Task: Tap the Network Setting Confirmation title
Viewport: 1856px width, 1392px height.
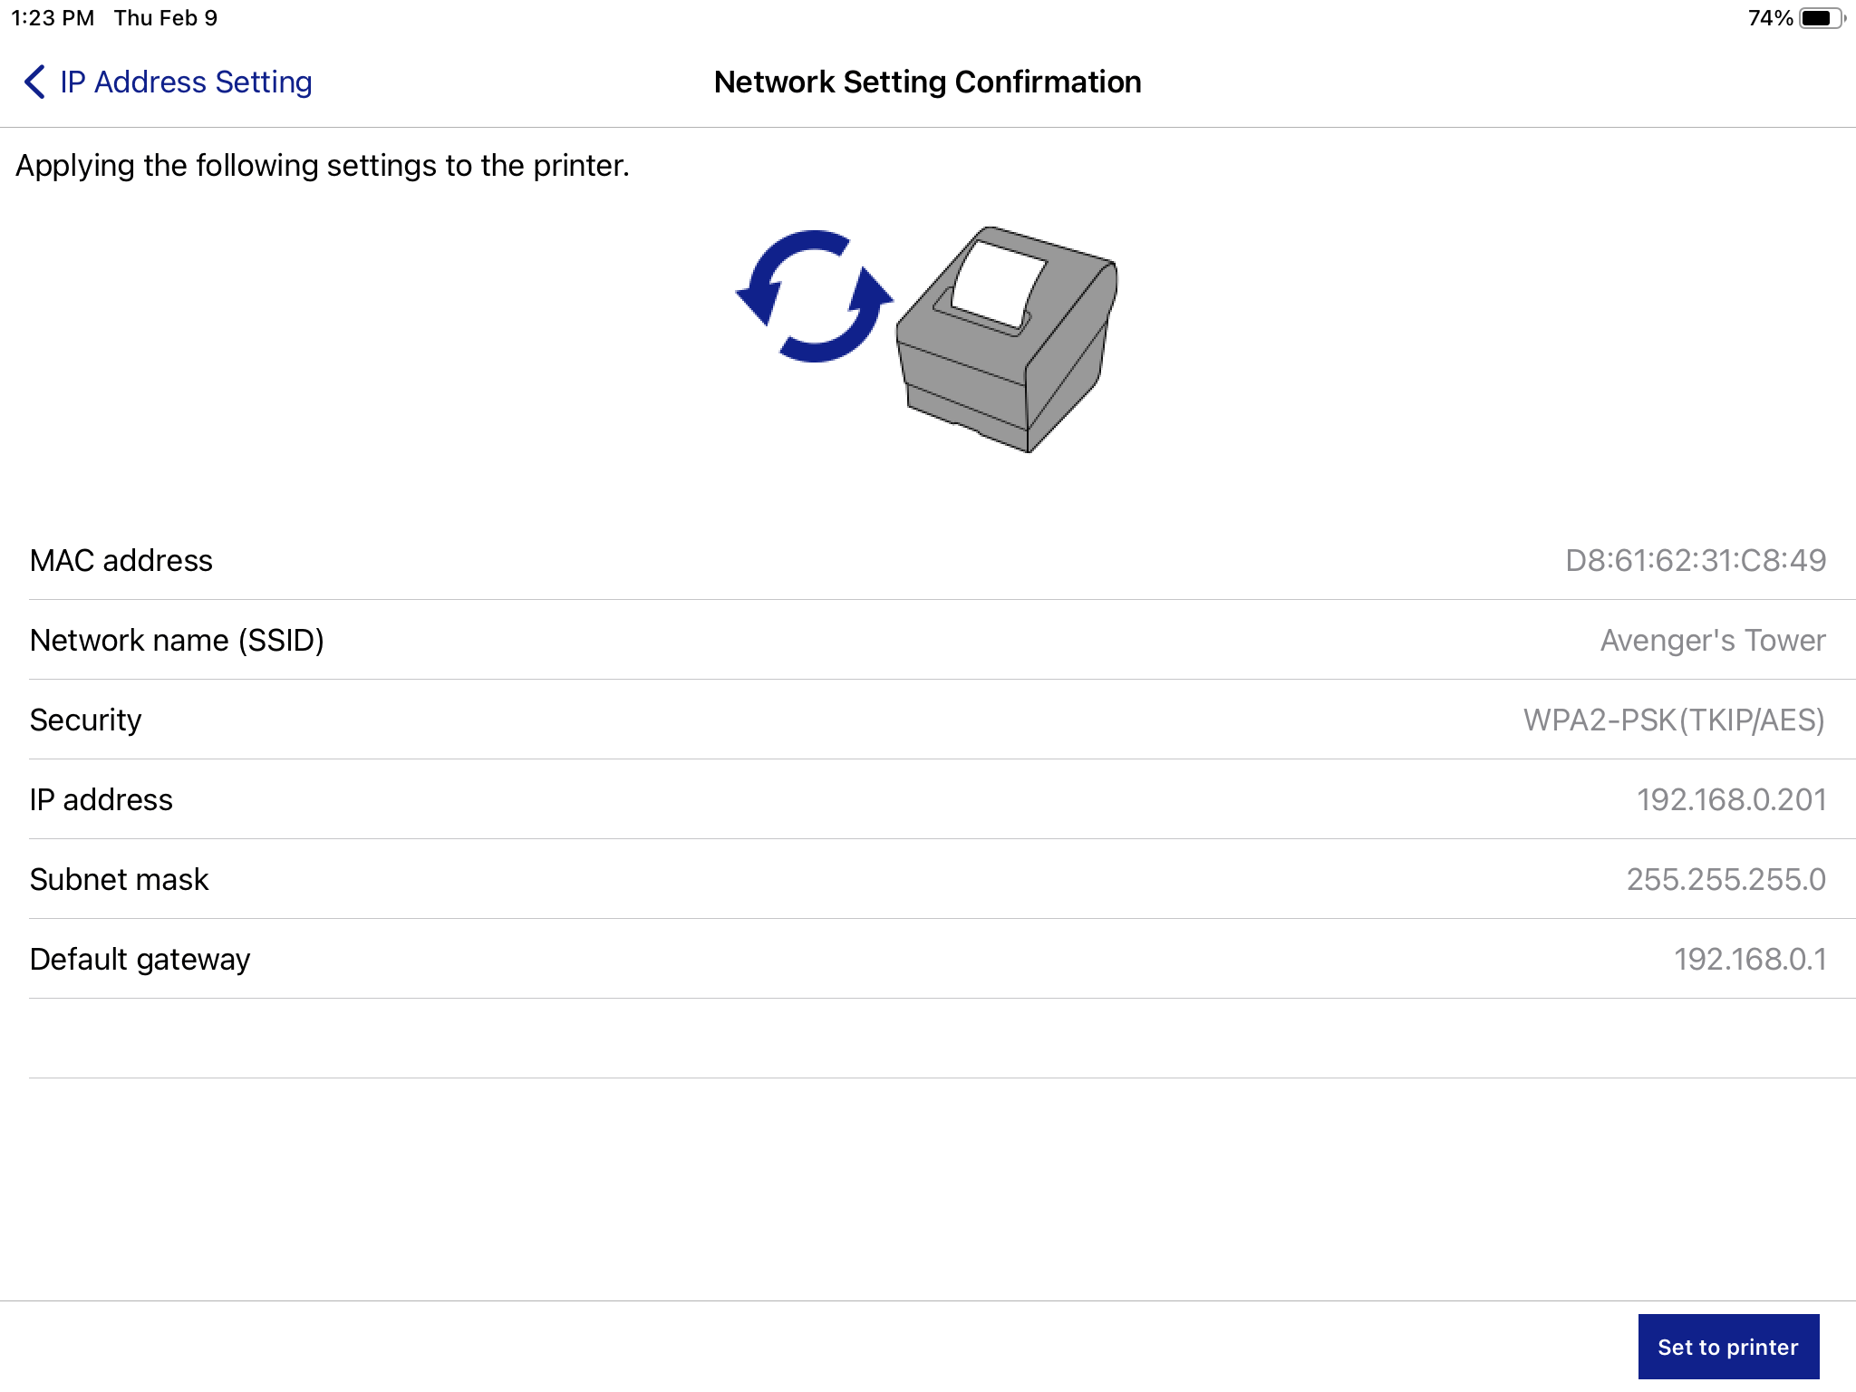Action: (x=926, y=82)
